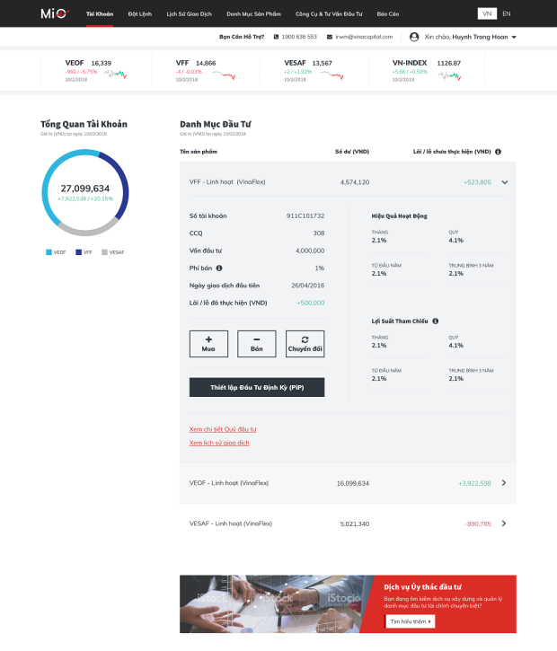Click info icon next to Phí bán
This screenshot has height=651, width=557.
click(218, 268)
